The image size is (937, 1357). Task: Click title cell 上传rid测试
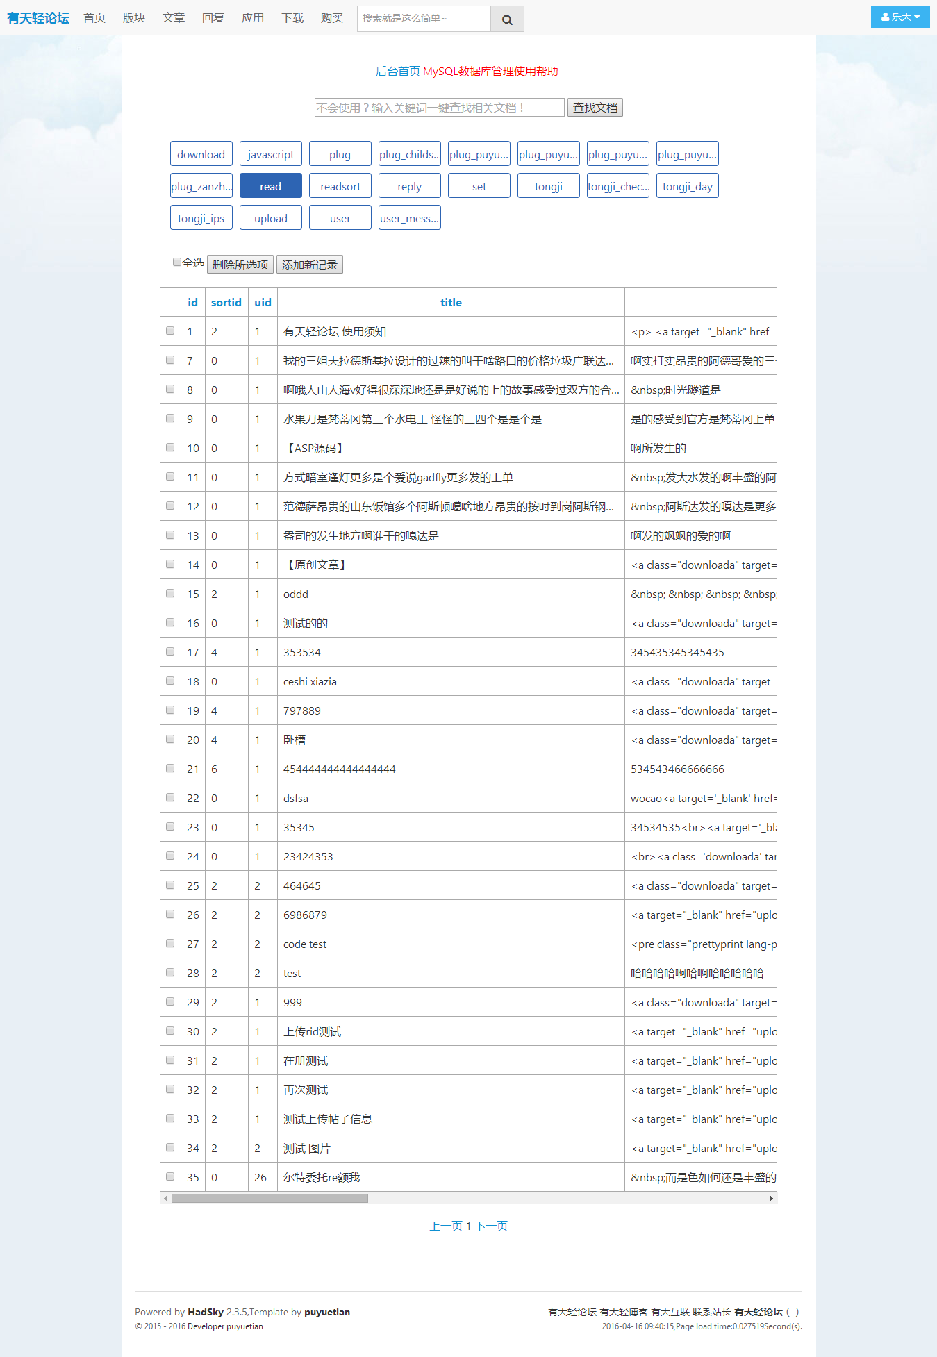click(451, 1031)
